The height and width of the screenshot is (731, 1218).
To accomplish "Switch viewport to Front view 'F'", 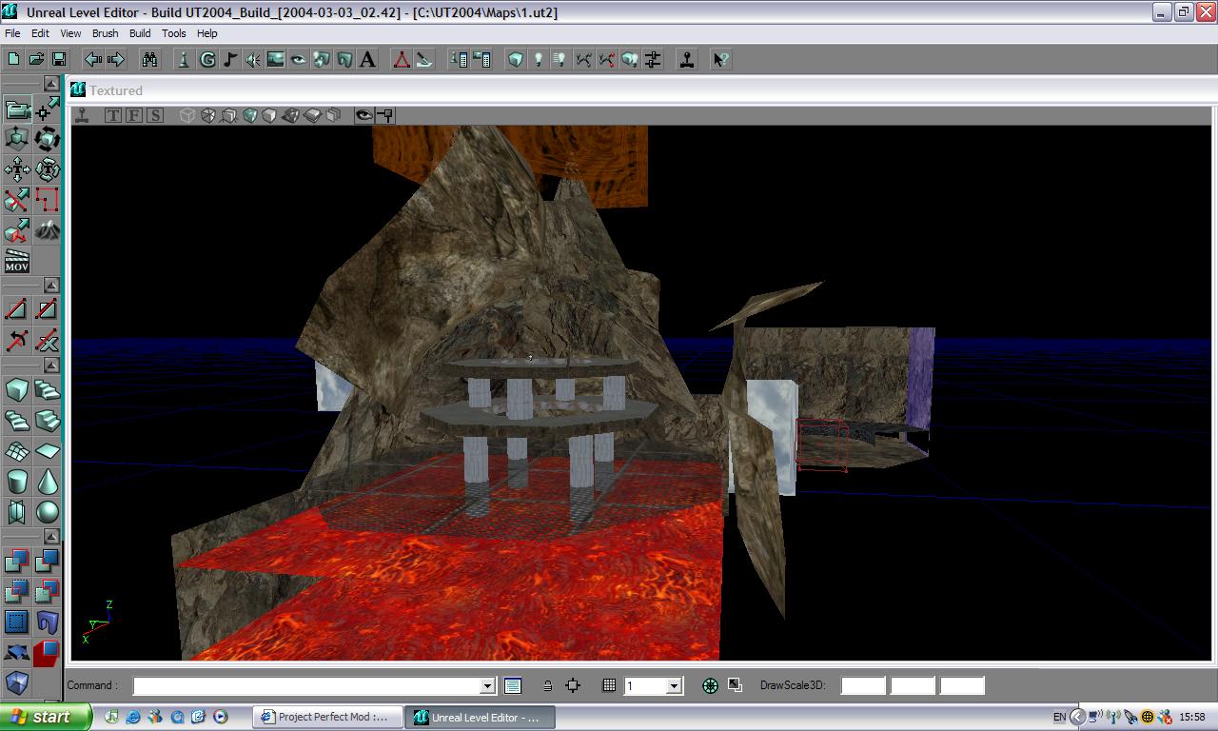I will pyautogui.click(x=134, y=115).
